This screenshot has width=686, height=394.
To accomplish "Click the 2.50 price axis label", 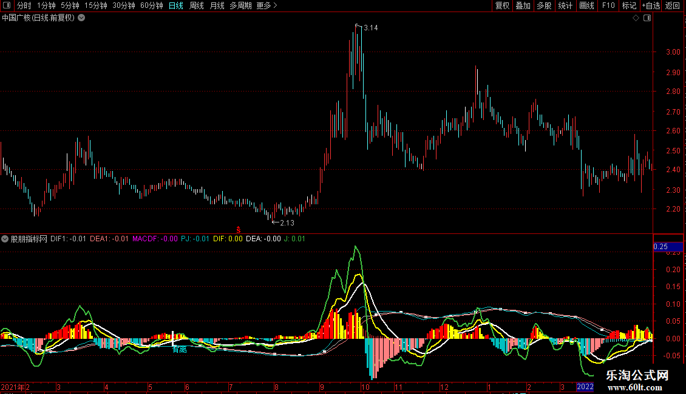I will [x=673, y=151].
